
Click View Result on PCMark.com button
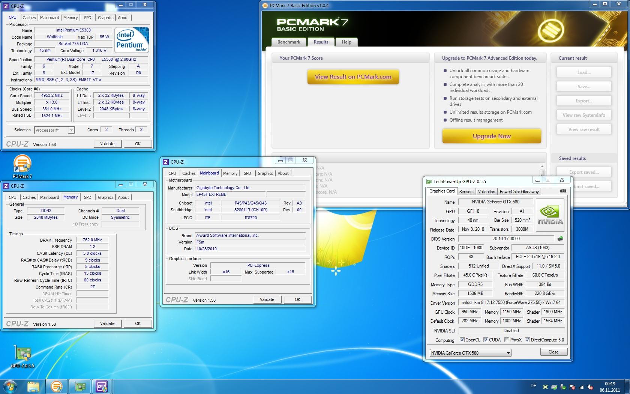click(353, 77)
